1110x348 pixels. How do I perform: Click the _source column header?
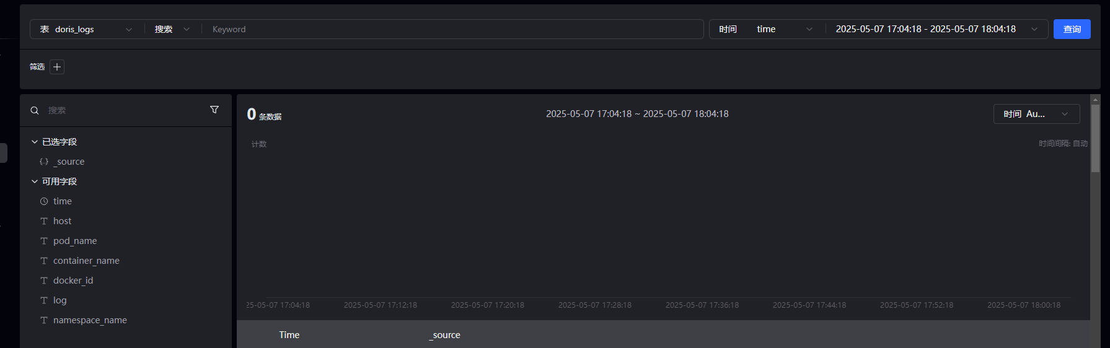pyautogui.click(x=445, y=335)
